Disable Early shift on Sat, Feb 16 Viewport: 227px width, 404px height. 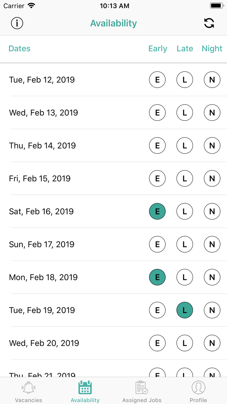pos(157,211)
